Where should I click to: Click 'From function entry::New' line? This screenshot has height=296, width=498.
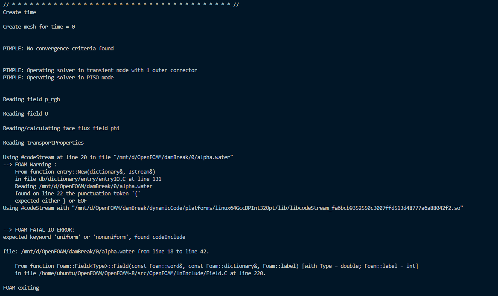point(85,172)
